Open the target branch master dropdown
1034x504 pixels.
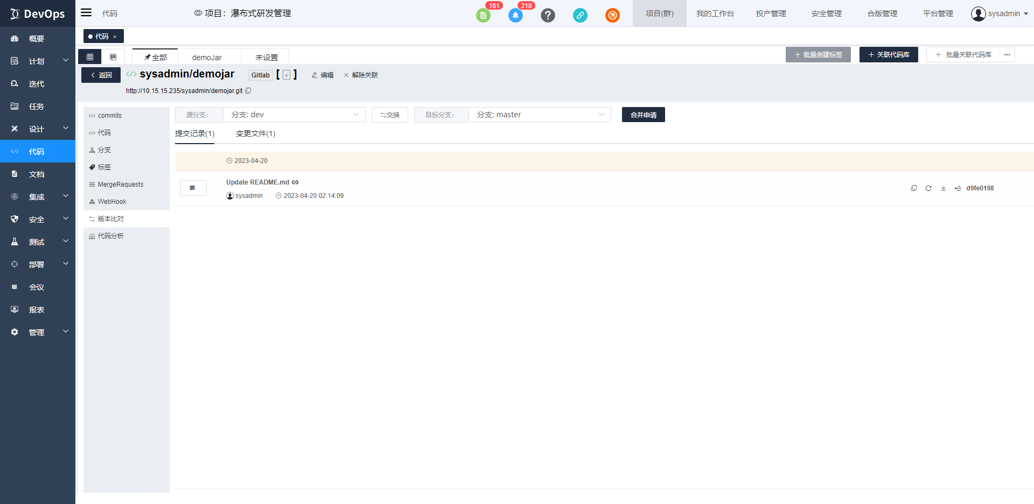(540, 115)
